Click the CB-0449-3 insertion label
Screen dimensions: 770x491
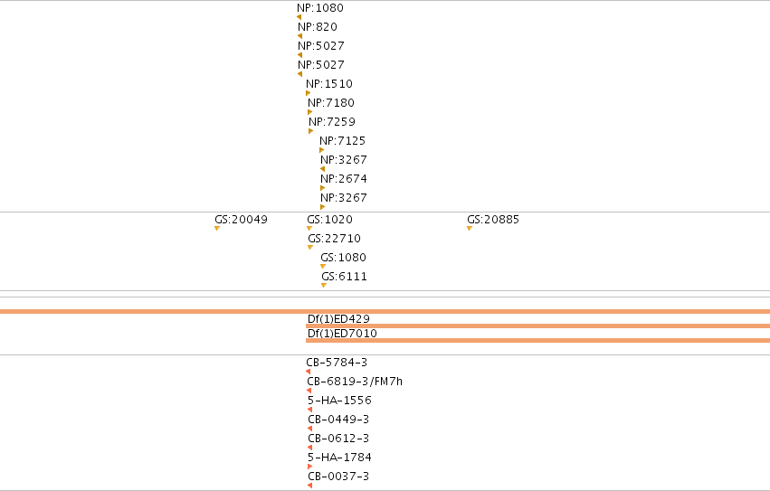pos(338,420)
